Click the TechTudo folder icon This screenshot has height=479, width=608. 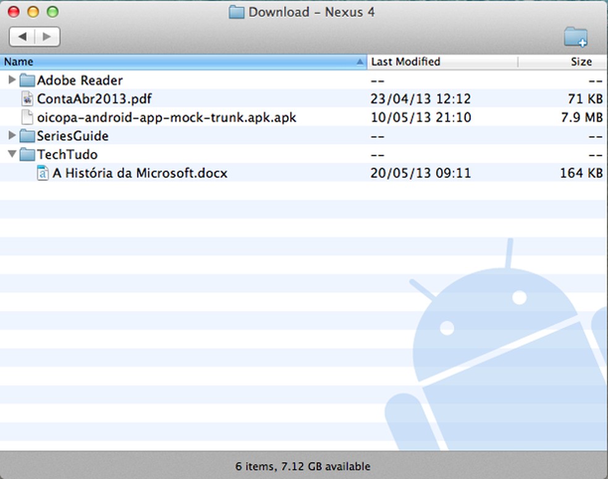coord(27,155)
